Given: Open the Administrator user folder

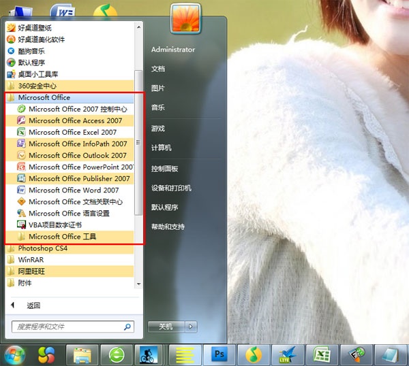Looking at the screenshot, I should pyautogui.click(x=173, y=50).
